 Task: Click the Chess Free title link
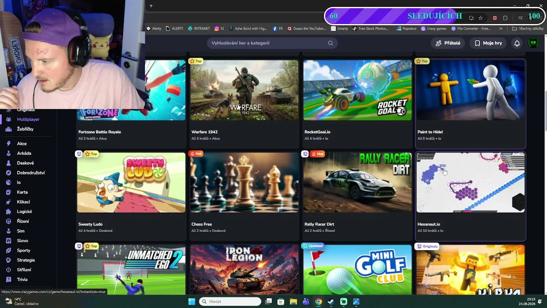coord(202,224)
